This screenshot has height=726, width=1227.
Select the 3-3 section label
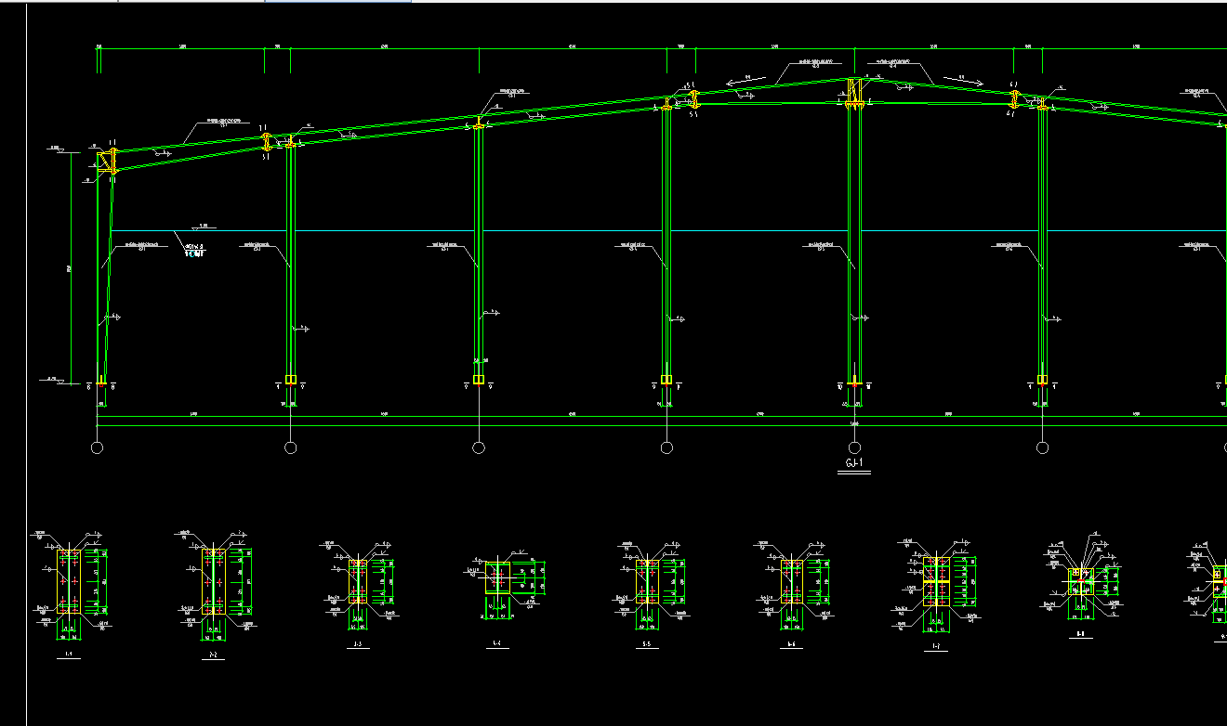(358, 643)
